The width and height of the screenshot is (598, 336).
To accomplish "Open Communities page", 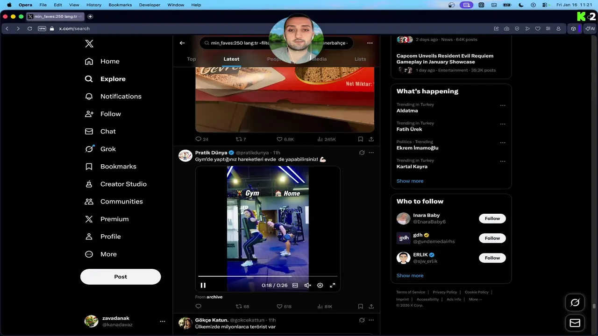I will point(114,202).
